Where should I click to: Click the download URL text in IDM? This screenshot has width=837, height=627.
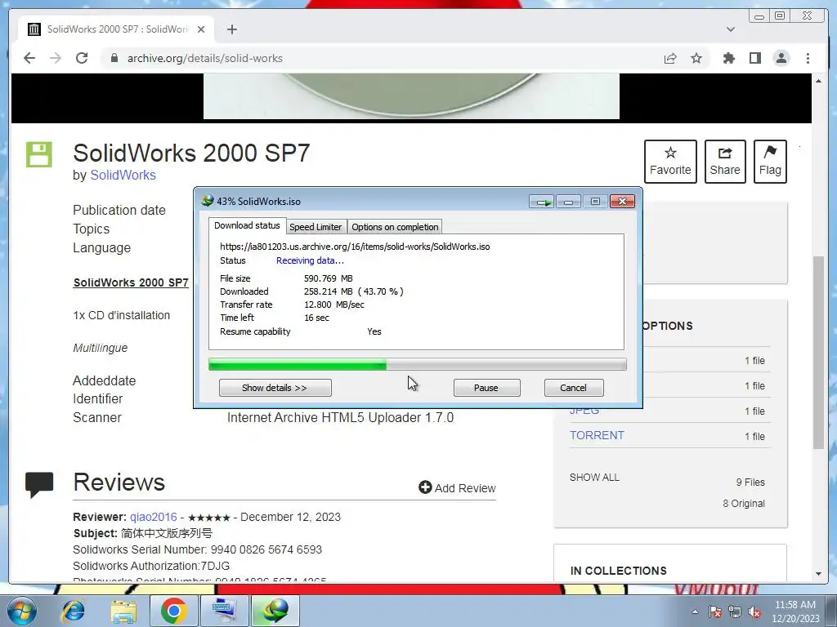[355, 247]
